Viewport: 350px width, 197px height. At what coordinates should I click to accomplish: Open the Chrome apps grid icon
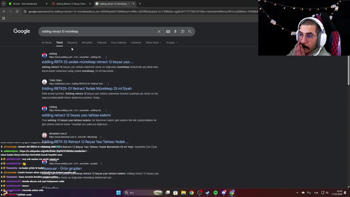click(4, 18)
